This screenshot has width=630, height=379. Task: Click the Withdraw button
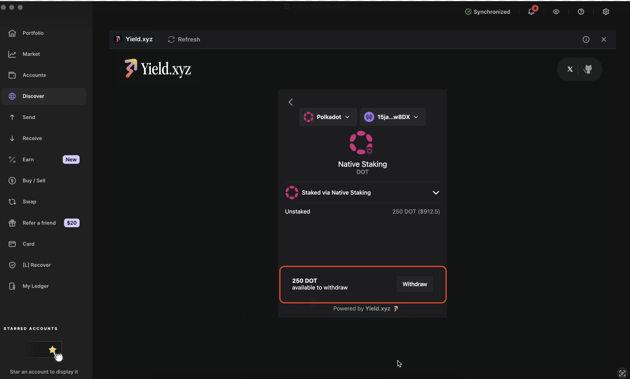coord(415,284)
